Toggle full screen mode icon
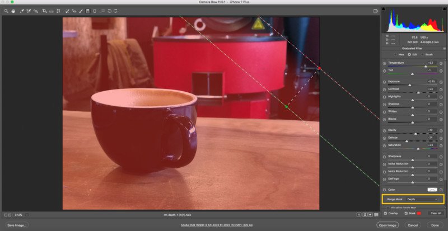 (376, 11)
